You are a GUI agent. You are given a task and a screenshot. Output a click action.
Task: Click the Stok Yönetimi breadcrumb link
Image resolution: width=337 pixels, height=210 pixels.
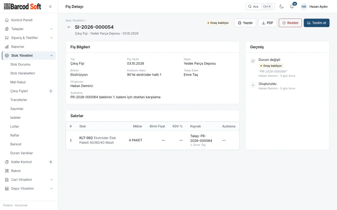click(x=74, y=21)
